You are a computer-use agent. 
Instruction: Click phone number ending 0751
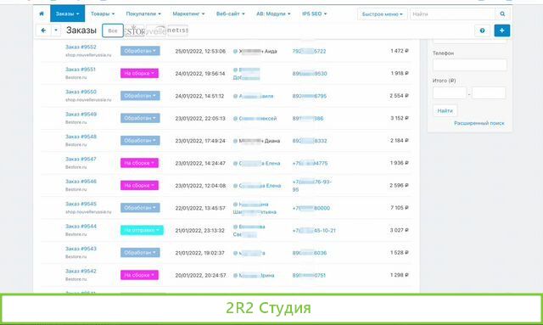[309, 276]
